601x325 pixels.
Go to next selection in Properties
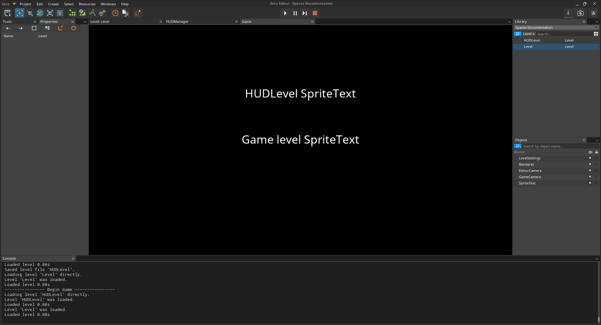pos(21,28)
